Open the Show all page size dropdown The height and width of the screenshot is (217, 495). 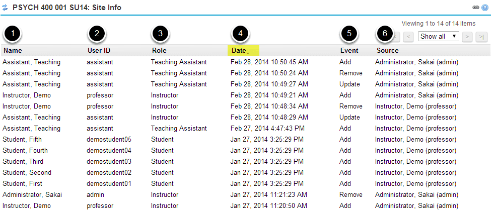pos(438,36)
